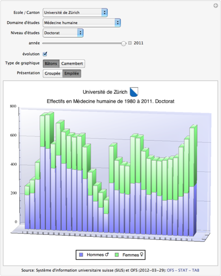Click the blue Hommes legend swatch

[x=81, y=255]
